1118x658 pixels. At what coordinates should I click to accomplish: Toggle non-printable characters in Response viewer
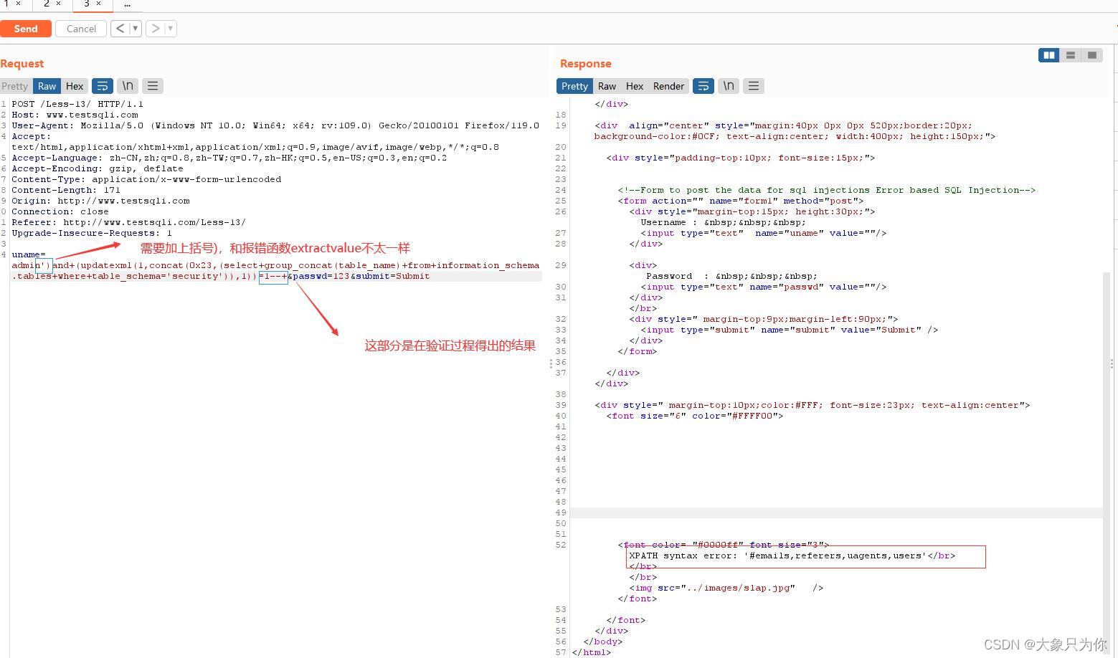729,86
